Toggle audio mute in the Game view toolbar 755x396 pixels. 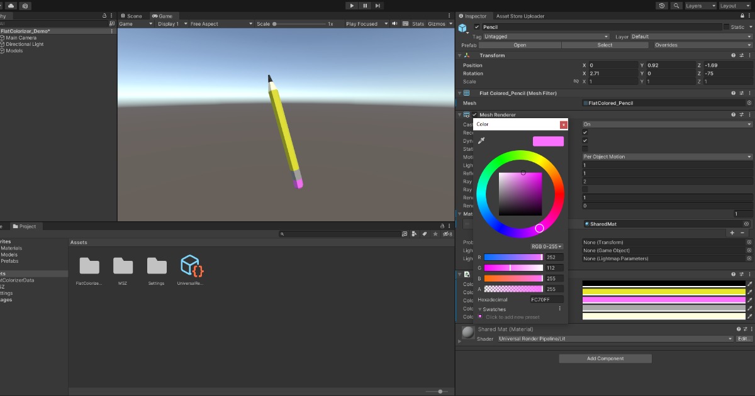click(394, 24)
